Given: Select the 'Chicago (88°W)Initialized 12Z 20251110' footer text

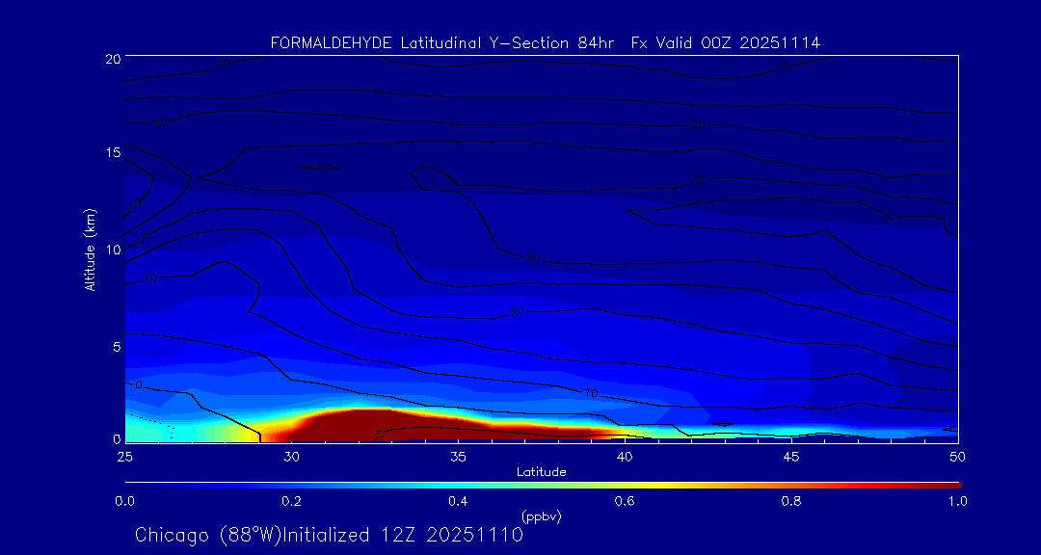Looking at the screenshot, I should coord(330,535).
